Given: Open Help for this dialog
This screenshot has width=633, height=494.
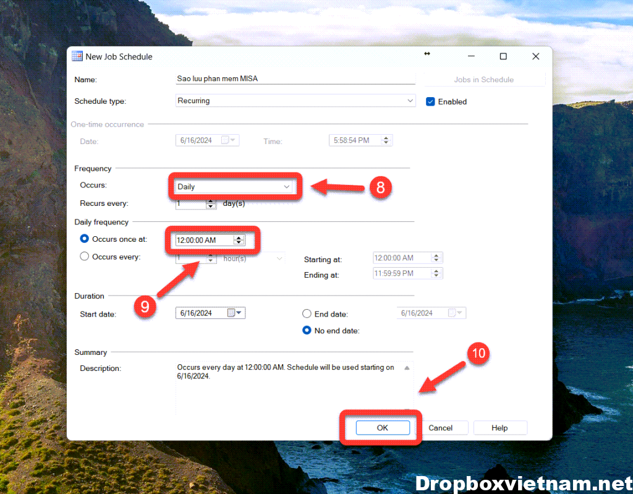Looking at the screenshot, I should pos(499,428).
